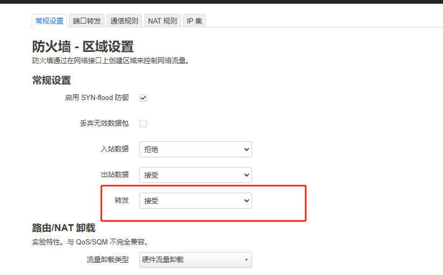Switch to the 端口转发 tab
Viewport: 443px width, 275px height.
tap(86, 21)
